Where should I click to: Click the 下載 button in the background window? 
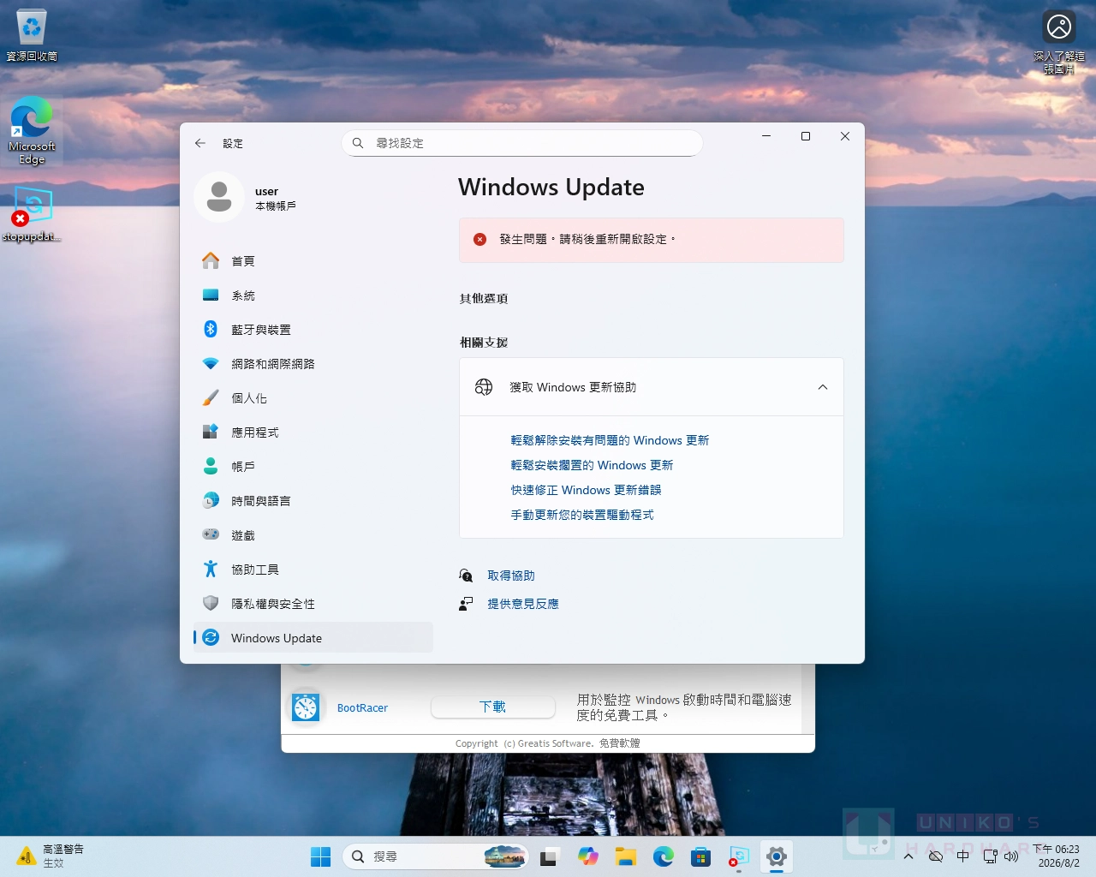492,707
